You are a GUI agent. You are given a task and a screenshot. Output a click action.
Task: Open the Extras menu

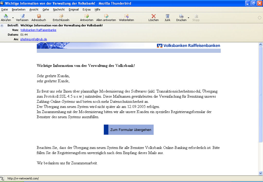pos(86,9)
